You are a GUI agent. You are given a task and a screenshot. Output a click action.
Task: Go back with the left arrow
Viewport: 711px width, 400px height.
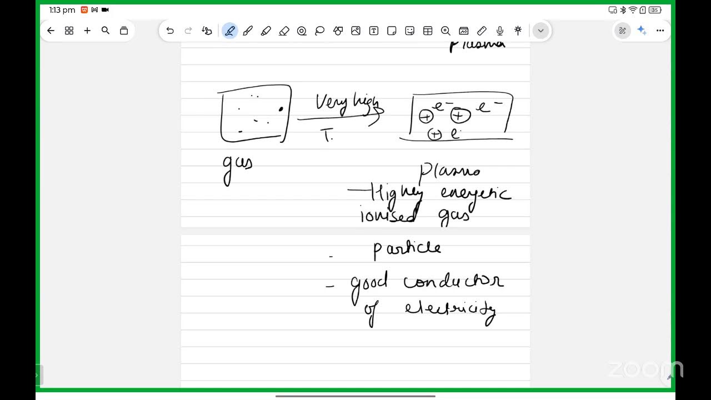pyautogui.click(x=51, y=31)
